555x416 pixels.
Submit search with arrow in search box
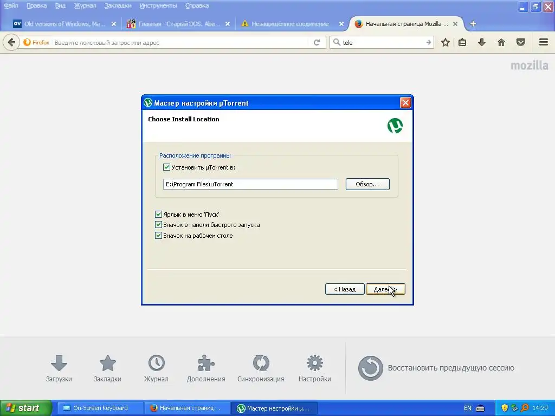point(428,42)
